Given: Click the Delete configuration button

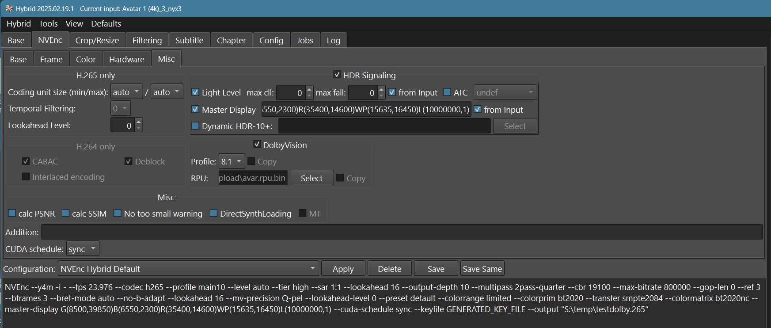Looking at the screenshot, I should tap(390, 269).
